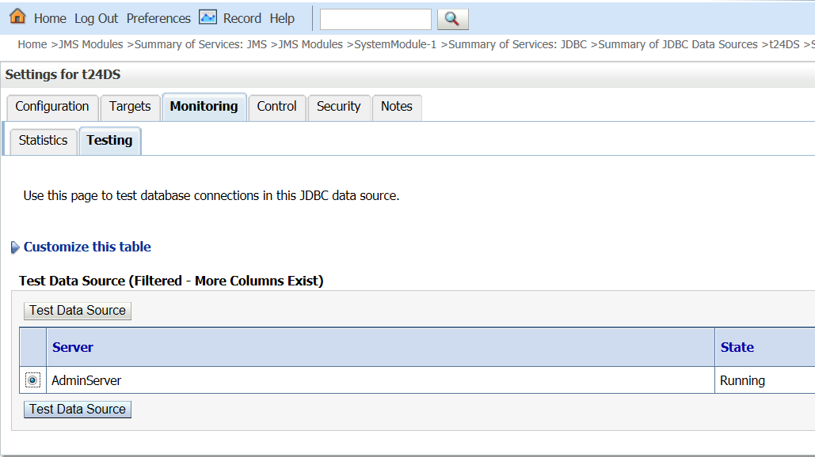Click the top Test Data Source button
This screenshot has height=457, width=815.
pos(78,311)
